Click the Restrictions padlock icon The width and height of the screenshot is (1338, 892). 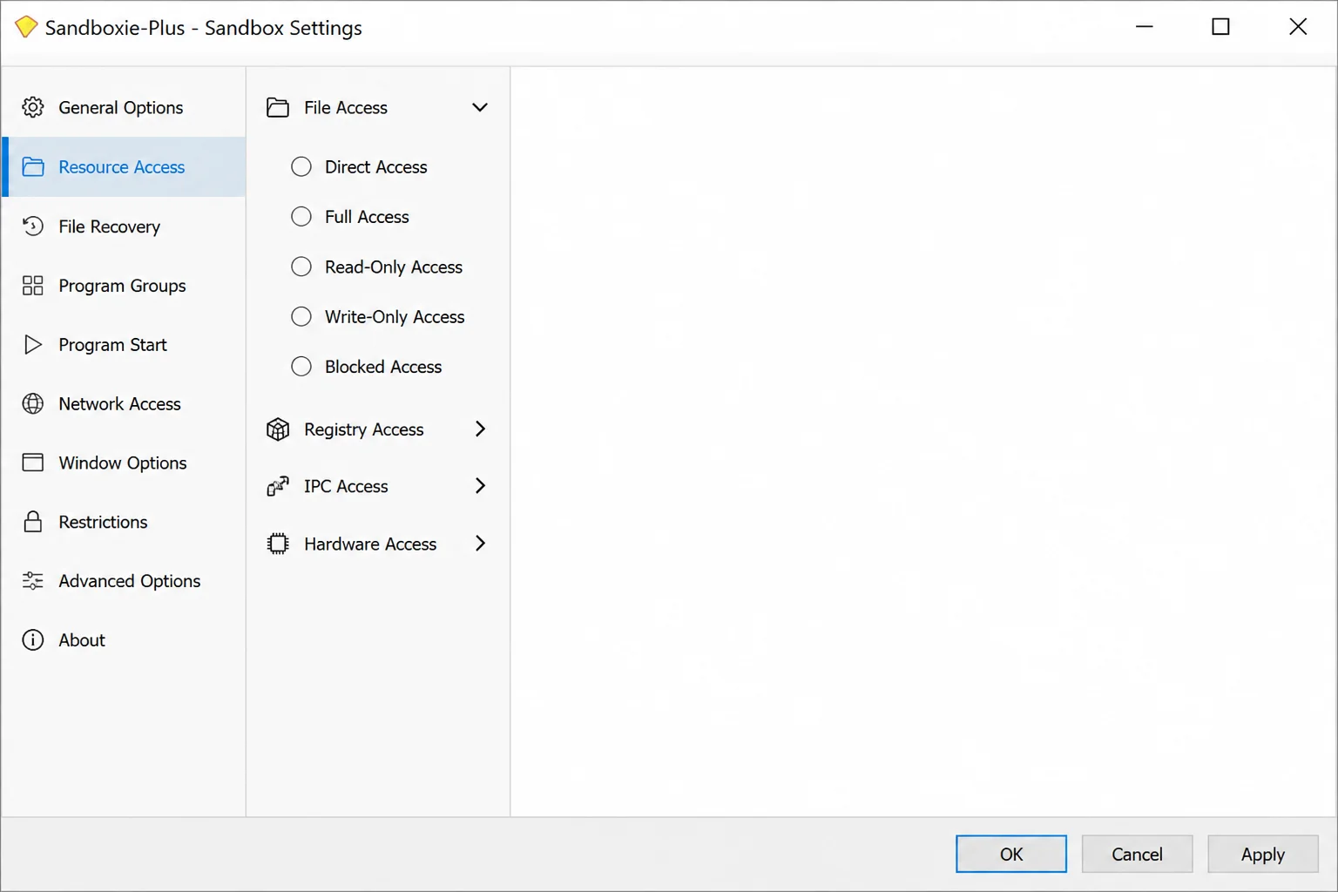pyautogui.click(x=33, y=522)
